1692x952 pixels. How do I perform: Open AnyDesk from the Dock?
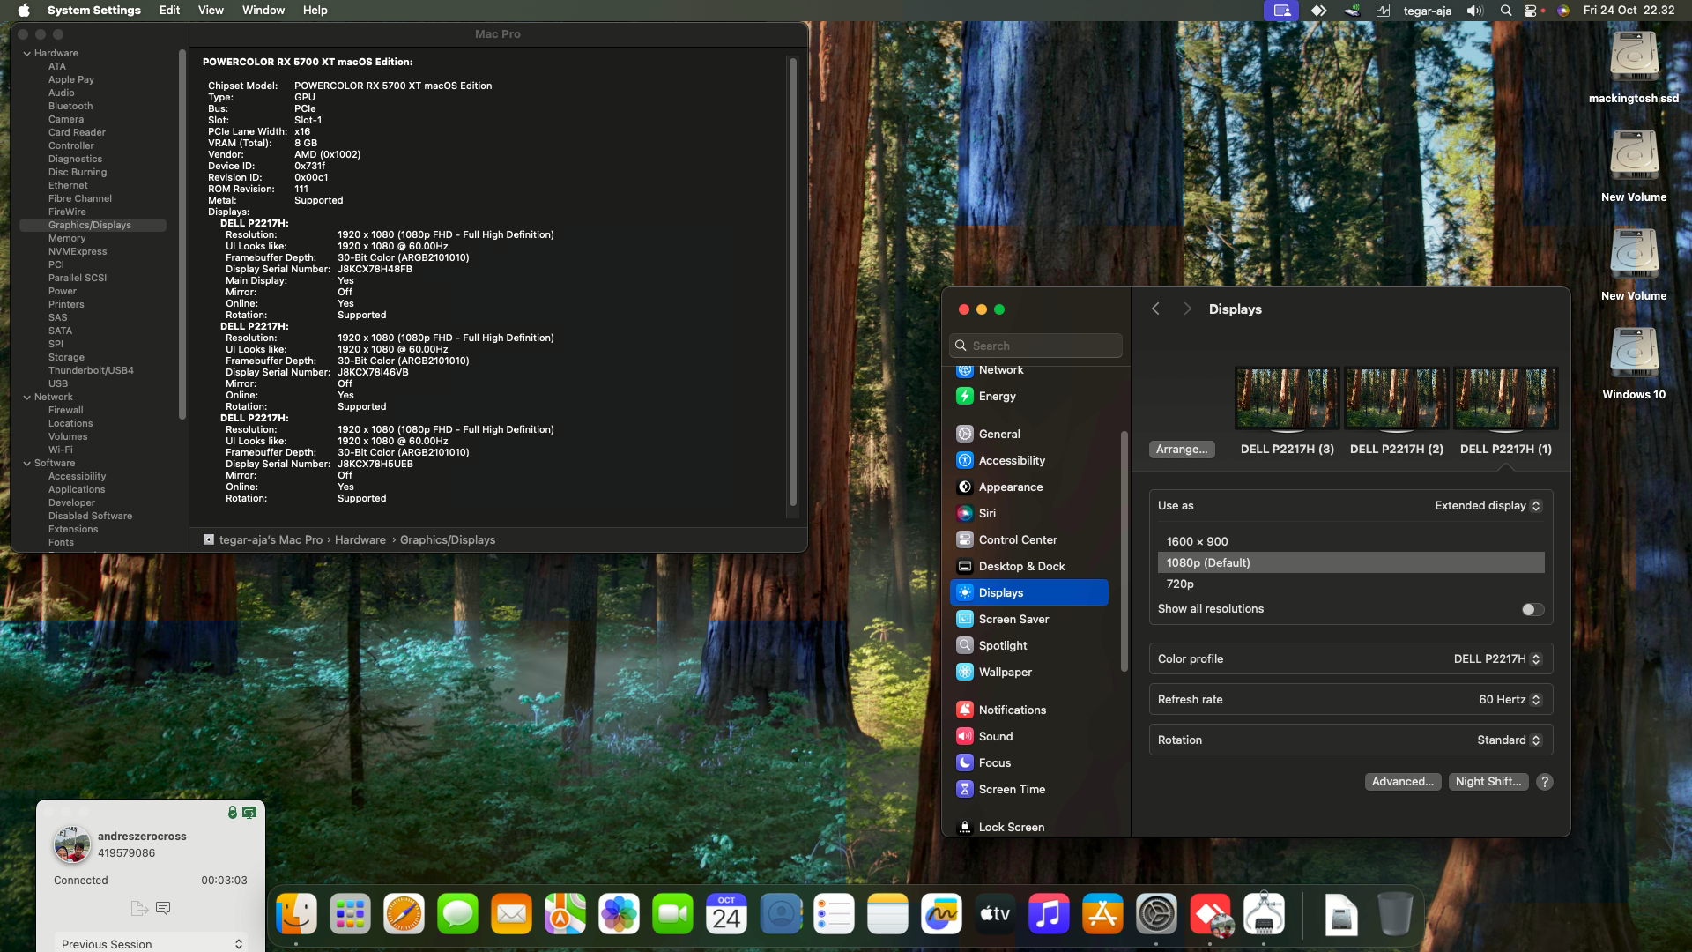1210,914
